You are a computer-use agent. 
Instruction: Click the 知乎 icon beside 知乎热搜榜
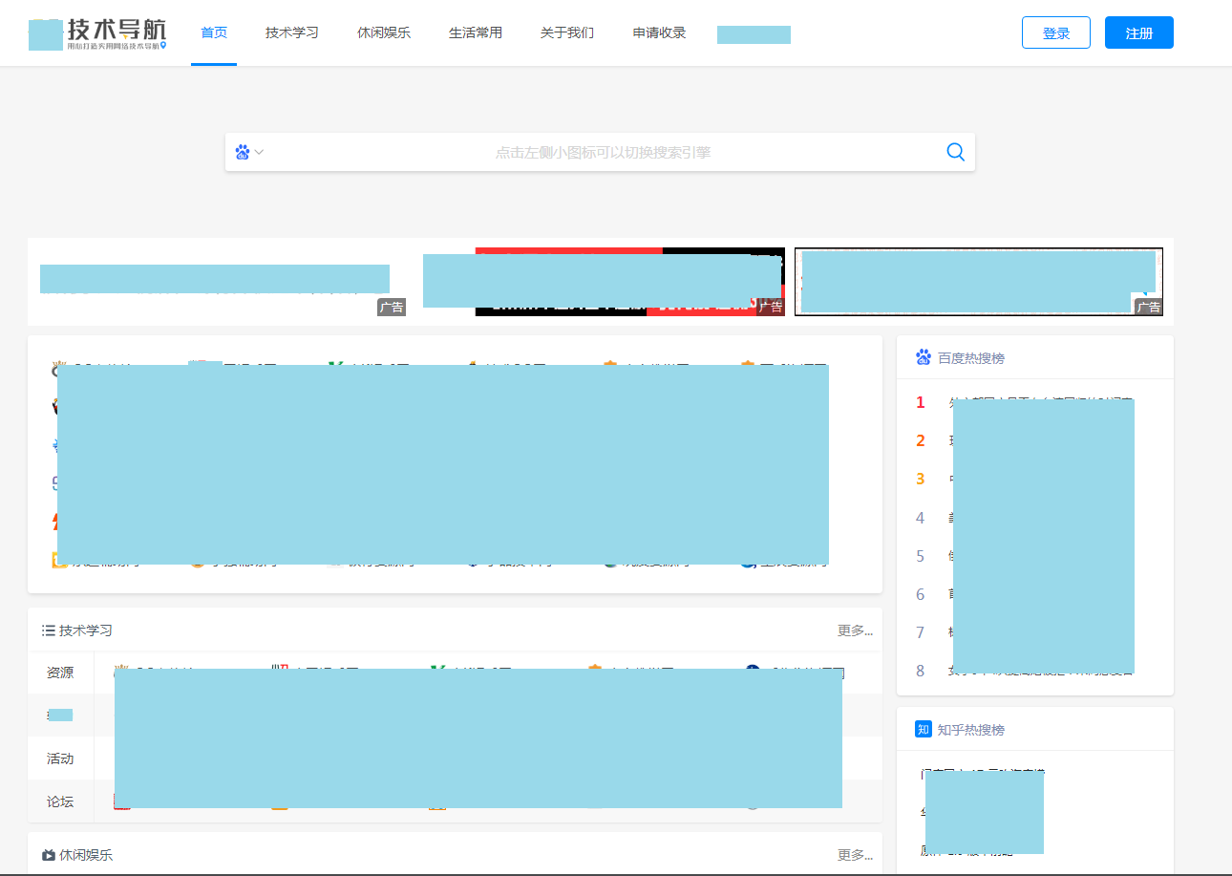924,729
